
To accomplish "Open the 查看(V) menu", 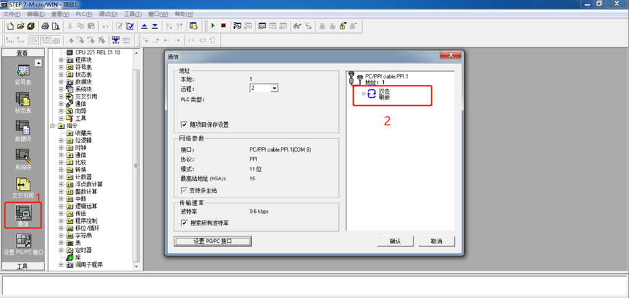I will tap(60, 14).
